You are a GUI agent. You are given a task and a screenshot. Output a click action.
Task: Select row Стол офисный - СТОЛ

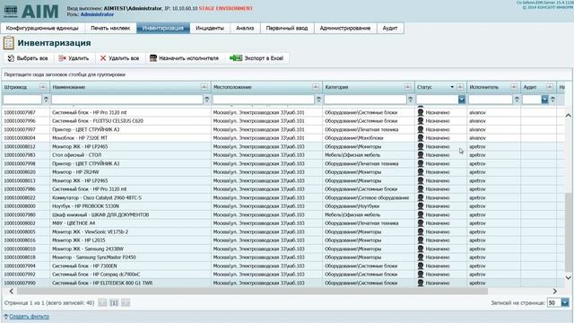[283, 155]
